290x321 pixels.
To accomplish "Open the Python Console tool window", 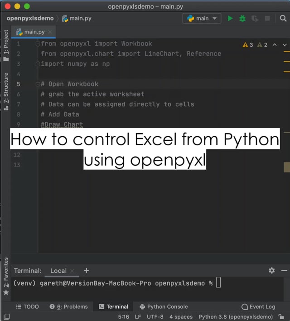I will (164, 306).
